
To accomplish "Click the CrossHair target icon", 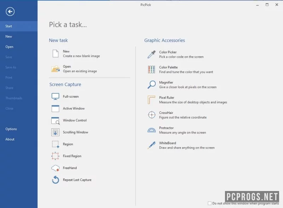I will click(x=152, y=115).
